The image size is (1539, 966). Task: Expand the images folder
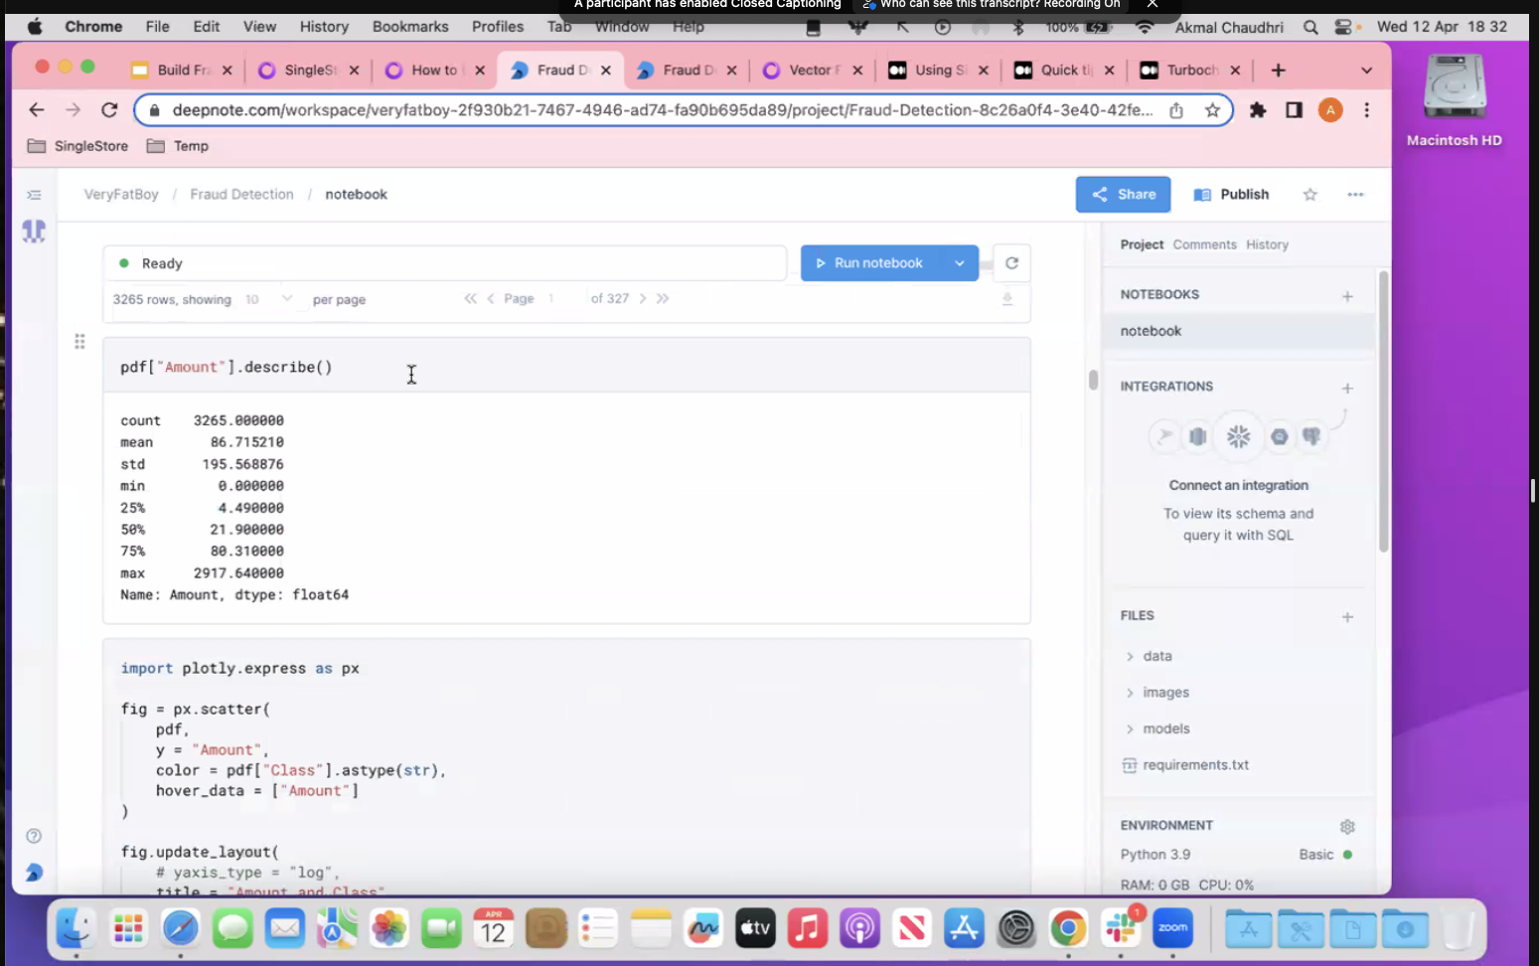point(1164,693)
